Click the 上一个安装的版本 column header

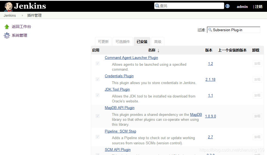[x=232, y=50]
